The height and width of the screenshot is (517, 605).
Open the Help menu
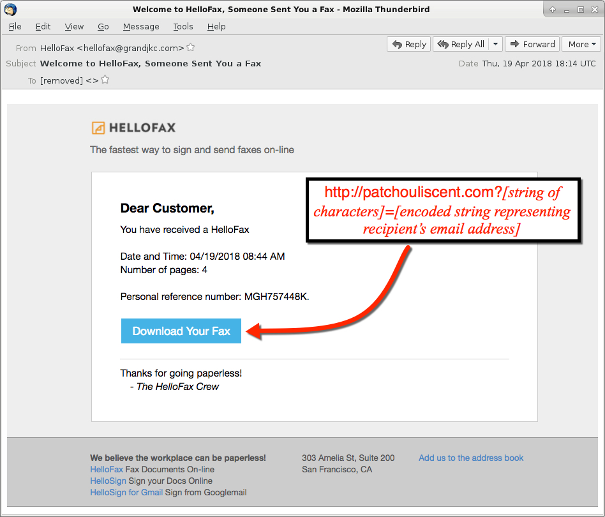[216, 26]
